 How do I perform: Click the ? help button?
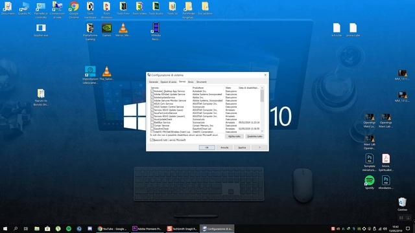[259, 148]
